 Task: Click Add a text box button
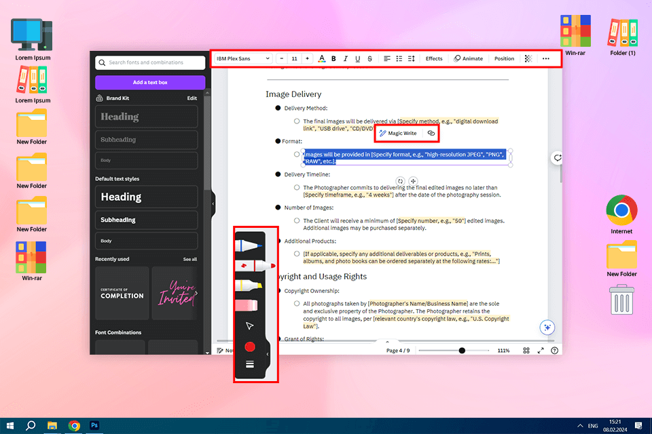click(150, 82)
